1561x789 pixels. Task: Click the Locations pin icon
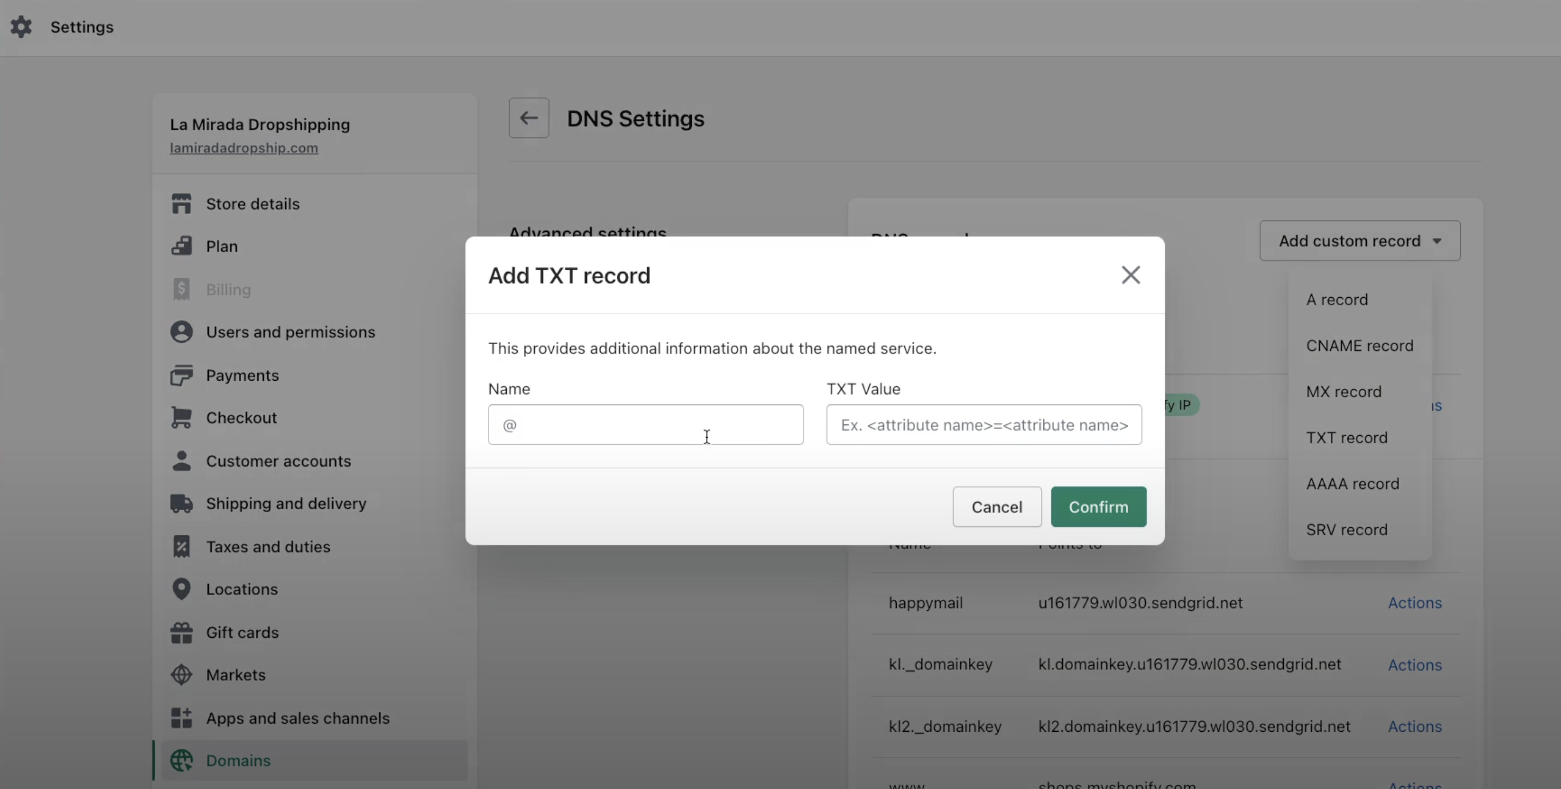click(181, 589)
